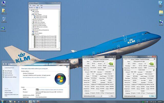Open the Recycle Bin desktop icon
Viewport: 164px width, 103px height.
(x=4, y=20)
